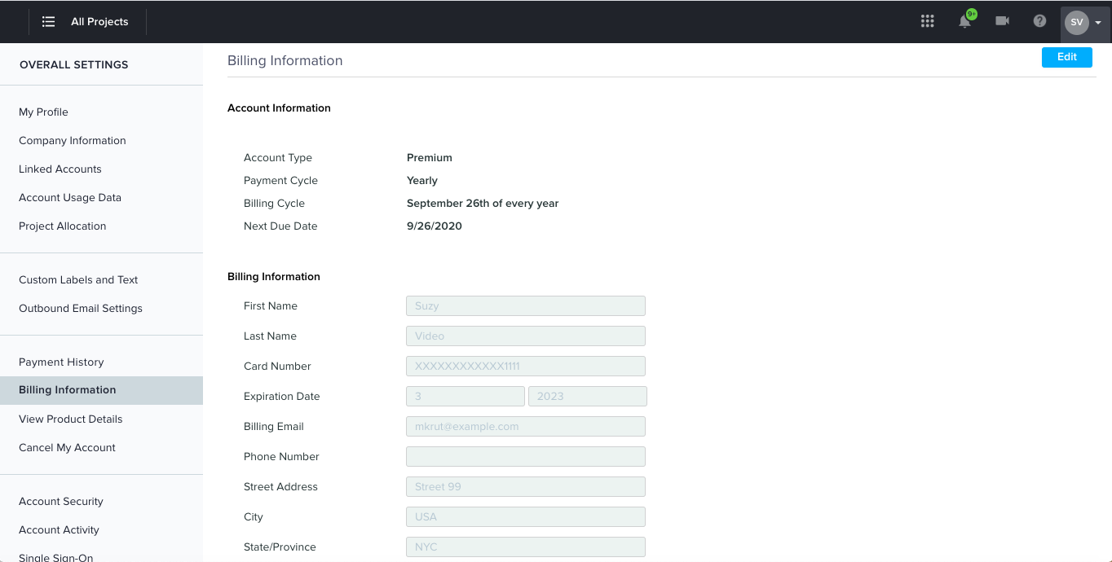The height and width of the screenshot is (562, 1112).
Task: Click the First Name field
Action: (525, 306)
